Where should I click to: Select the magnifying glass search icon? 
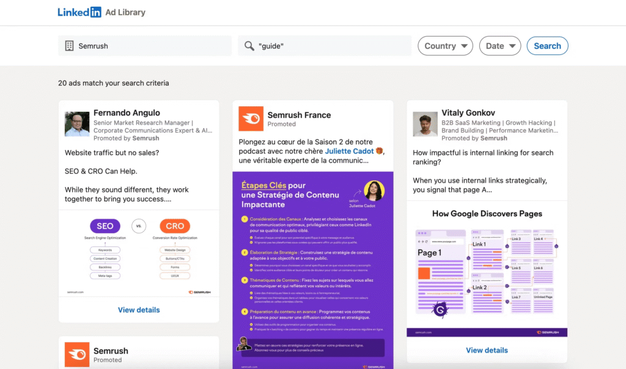point(249,46)
